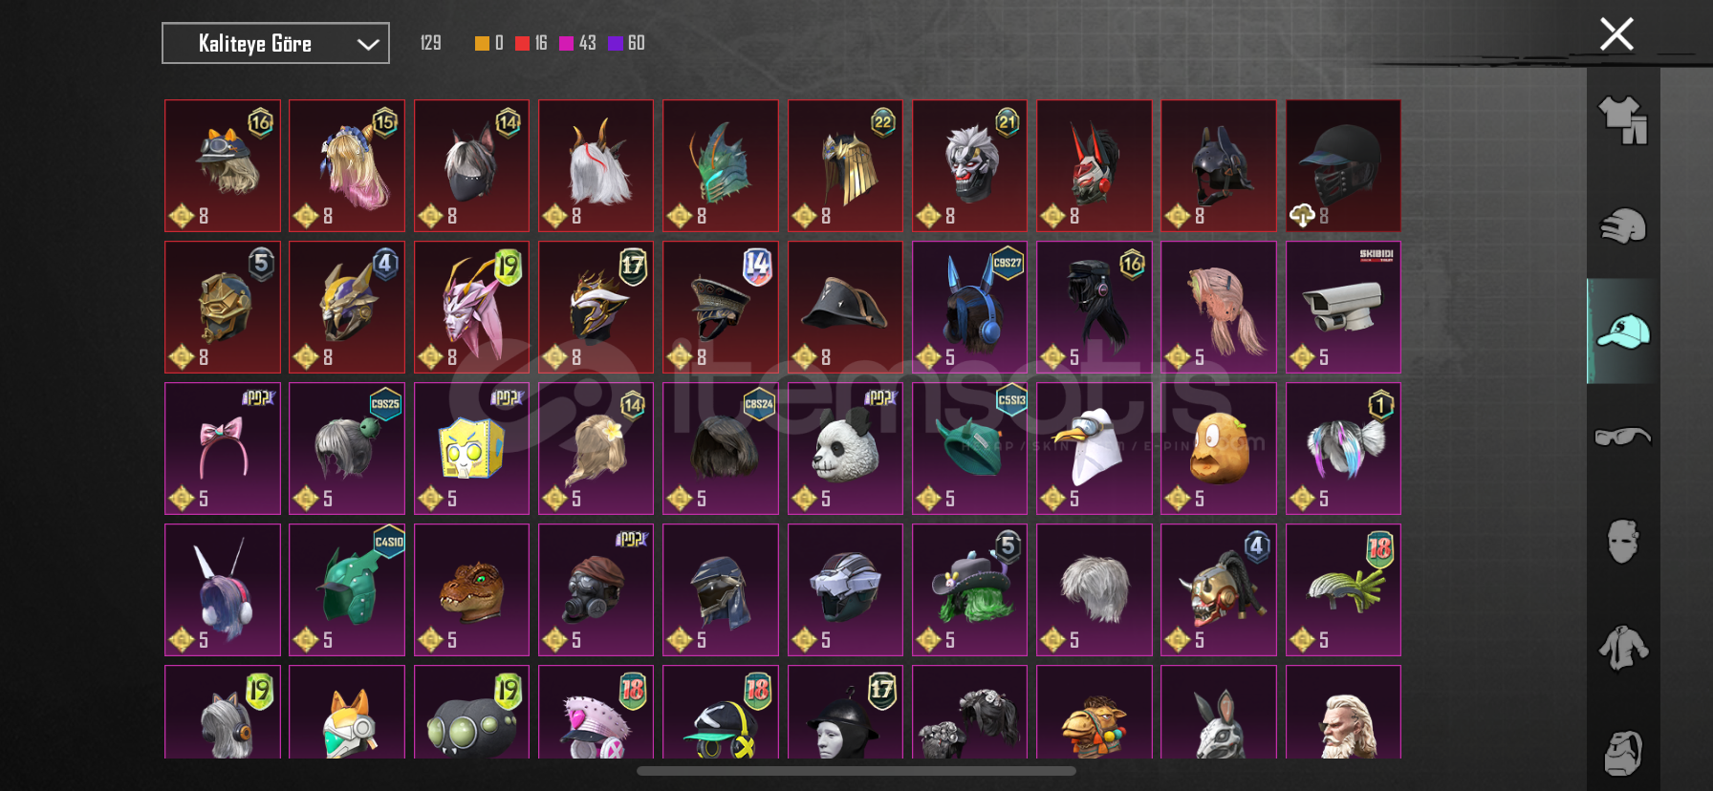Open the glasses category icon
The width and height of the screenshot is (1713, 791).
[1623, 437]
